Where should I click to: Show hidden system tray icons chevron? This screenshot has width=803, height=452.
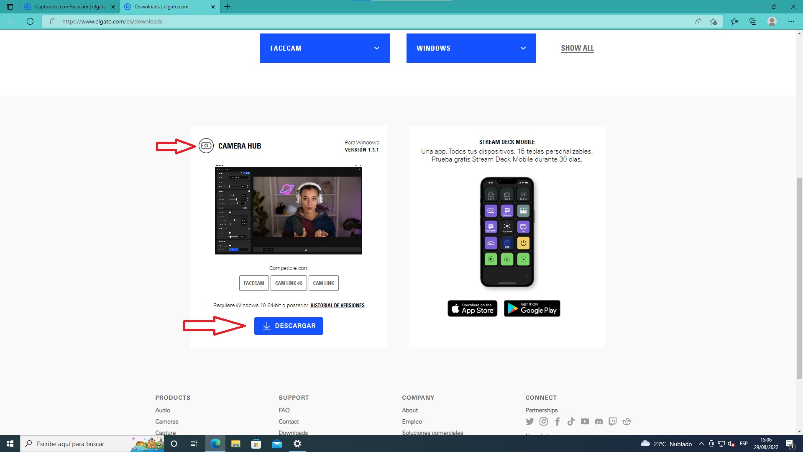(x=701, y=444)
